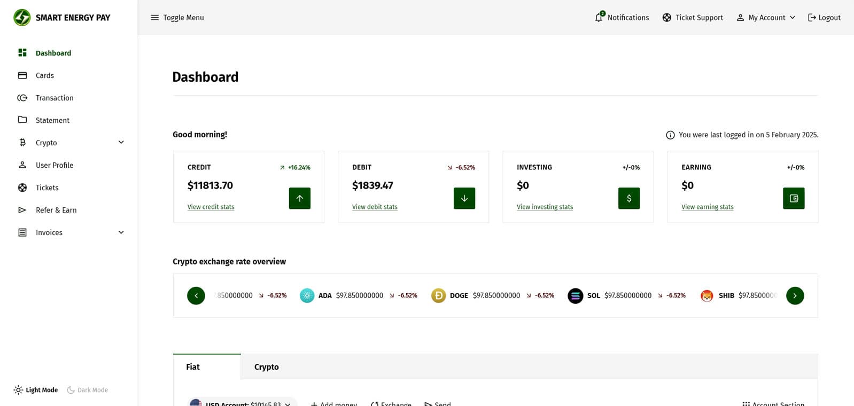Open View earning stats link
This screenshot has width=854, height=406.
pyautogui.click(x=708, y=207)
